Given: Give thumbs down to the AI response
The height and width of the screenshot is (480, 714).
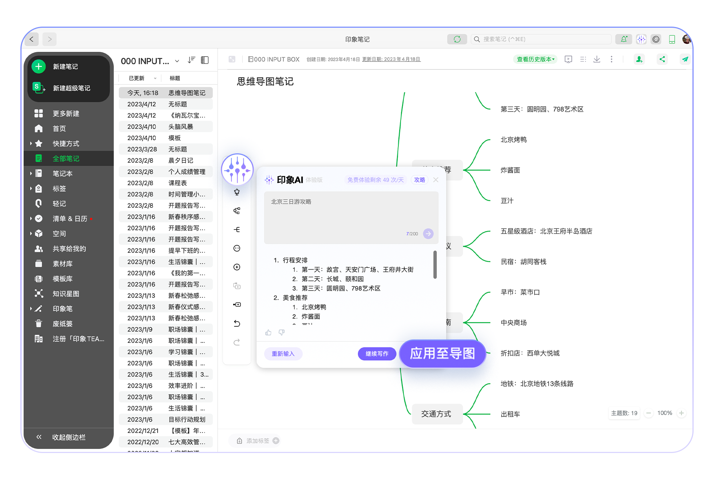Looking at the screenshot, I should coord(281,333).
